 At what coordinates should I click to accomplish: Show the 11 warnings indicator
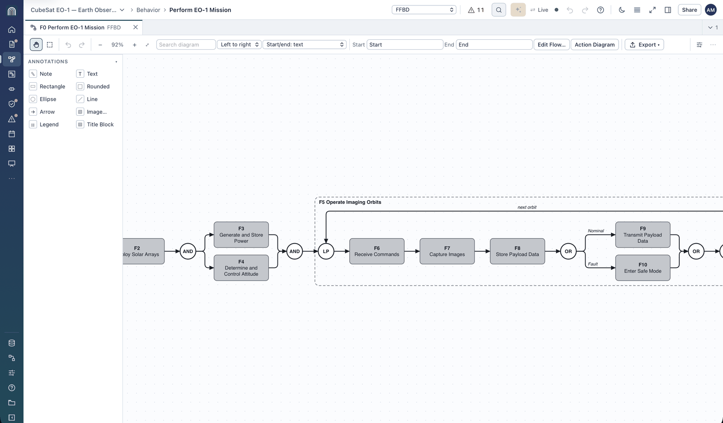476,10
